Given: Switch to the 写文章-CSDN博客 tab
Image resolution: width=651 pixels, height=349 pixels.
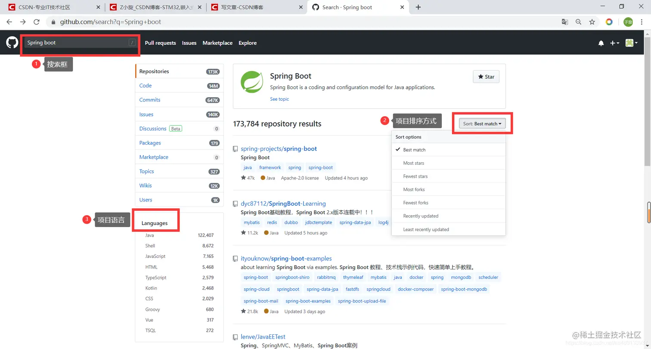Looking at the screenshot, I should [256, 7].
